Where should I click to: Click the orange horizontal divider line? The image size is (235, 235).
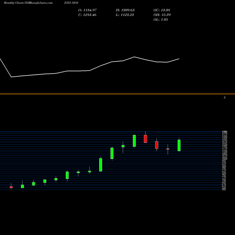[117, 94]
